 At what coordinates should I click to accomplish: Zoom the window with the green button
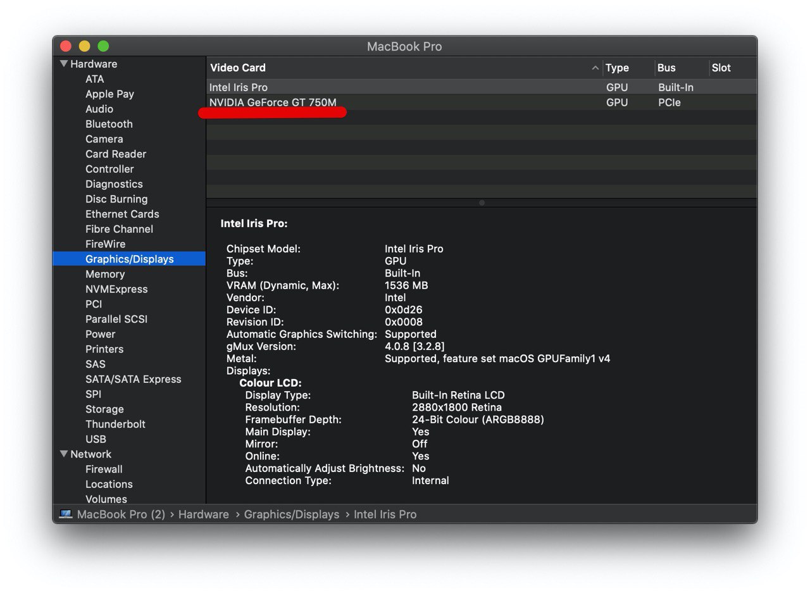tap(103, 46)
